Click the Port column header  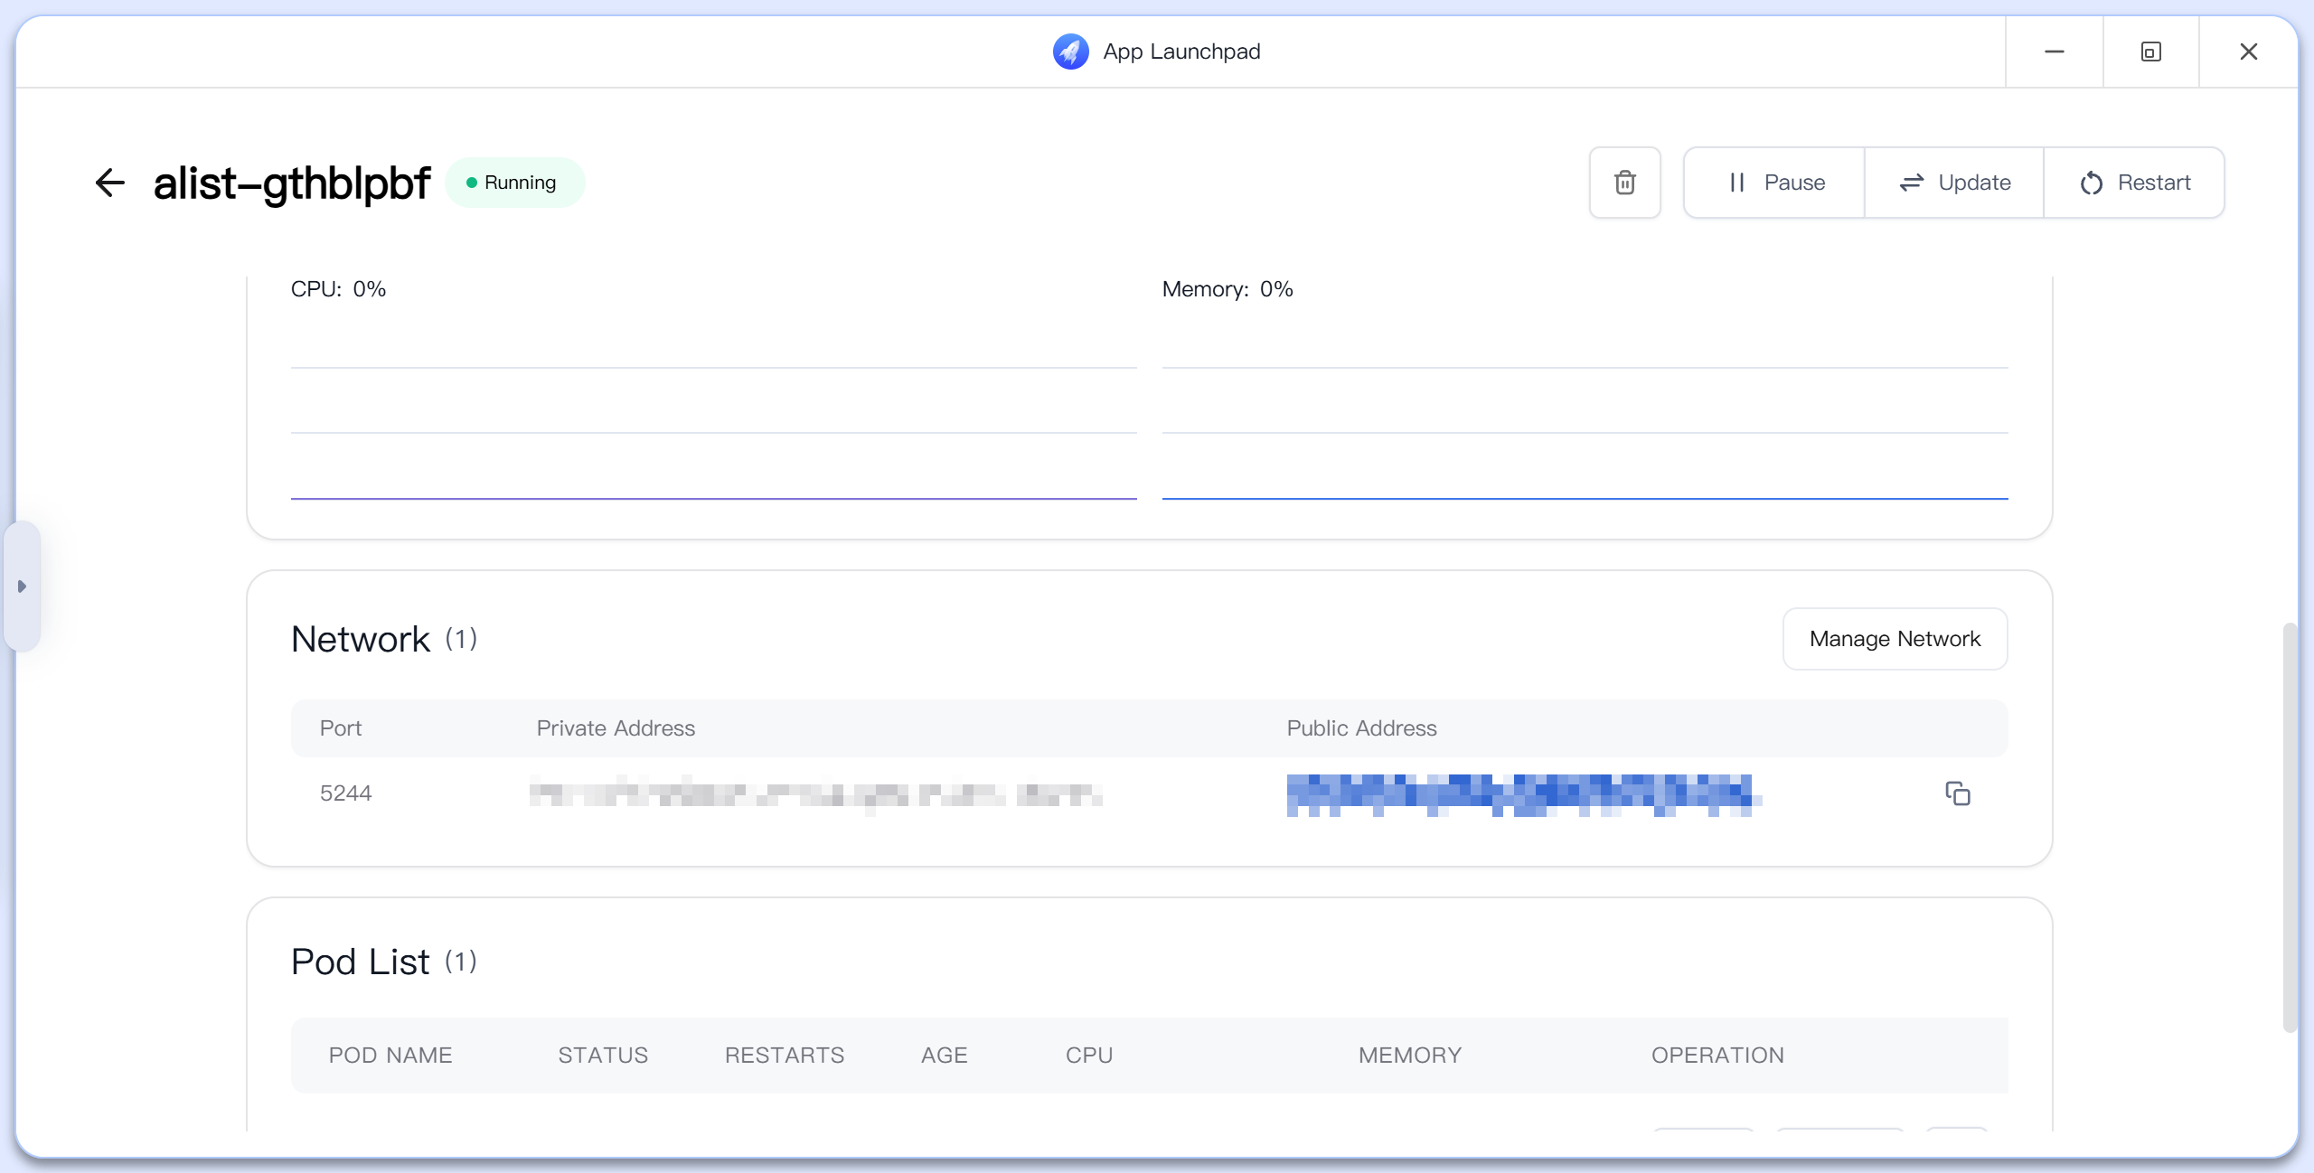tap(340, 728)
